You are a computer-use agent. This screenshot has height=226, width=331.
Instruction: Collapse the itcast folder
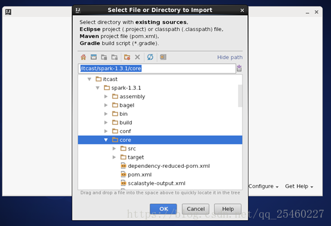pos(90,79)
